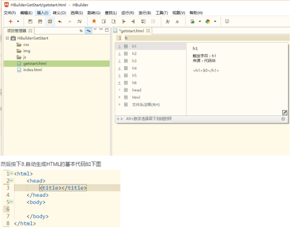The image size is (293, 230).
Task: Click the gear icon in suggestion popup
Action: coord(283,119)
